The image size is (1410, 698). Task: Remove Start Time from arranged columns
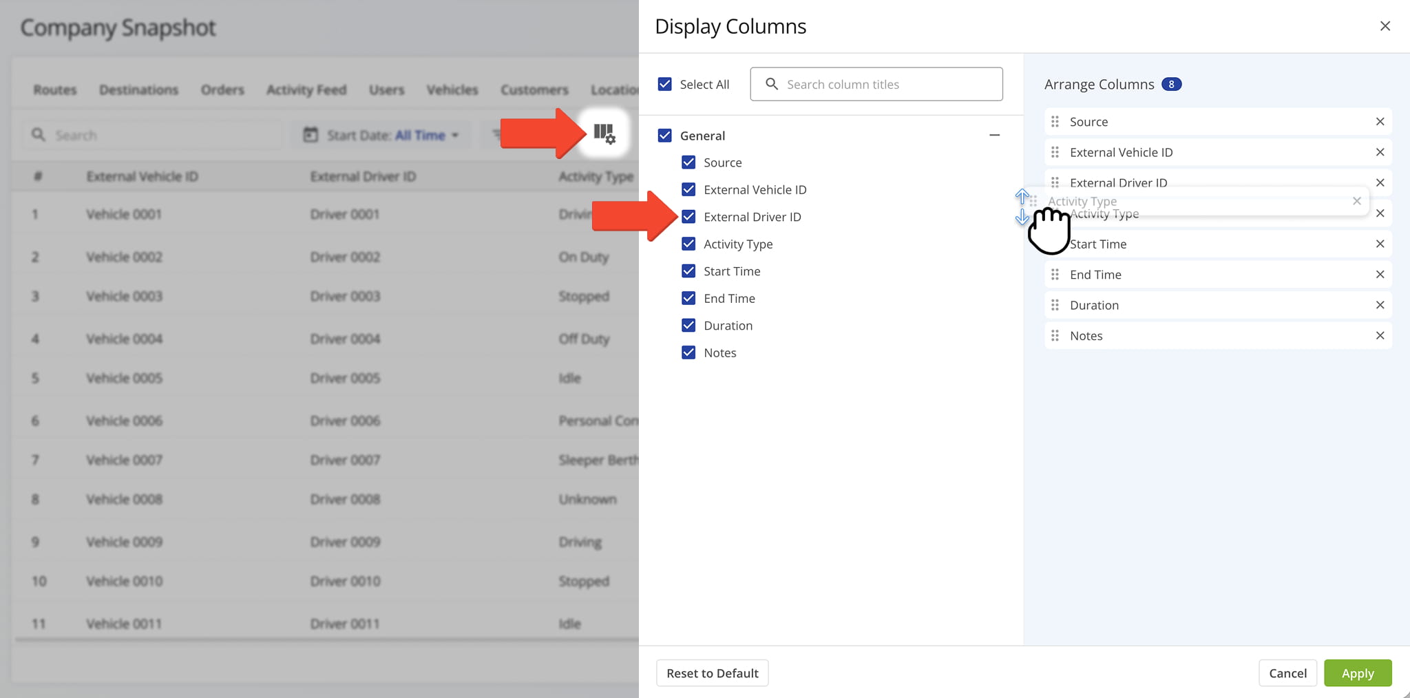tap(1380, 244)
